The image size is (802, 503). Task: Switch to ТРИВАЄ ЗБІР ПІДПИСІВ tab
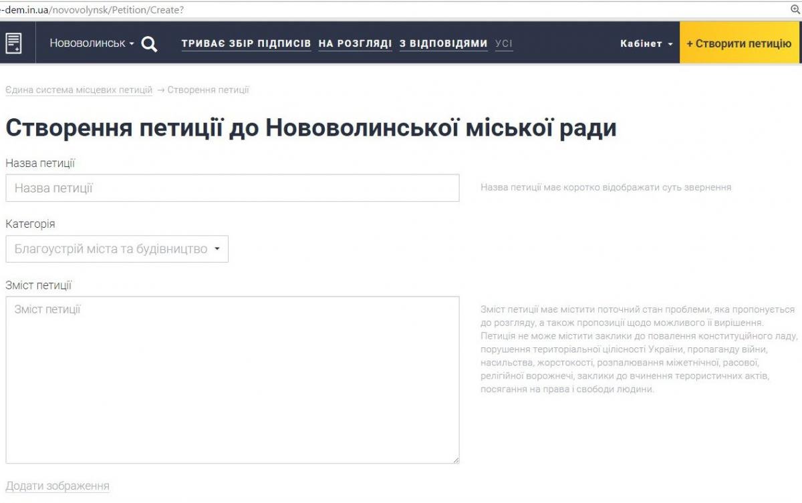246,43
